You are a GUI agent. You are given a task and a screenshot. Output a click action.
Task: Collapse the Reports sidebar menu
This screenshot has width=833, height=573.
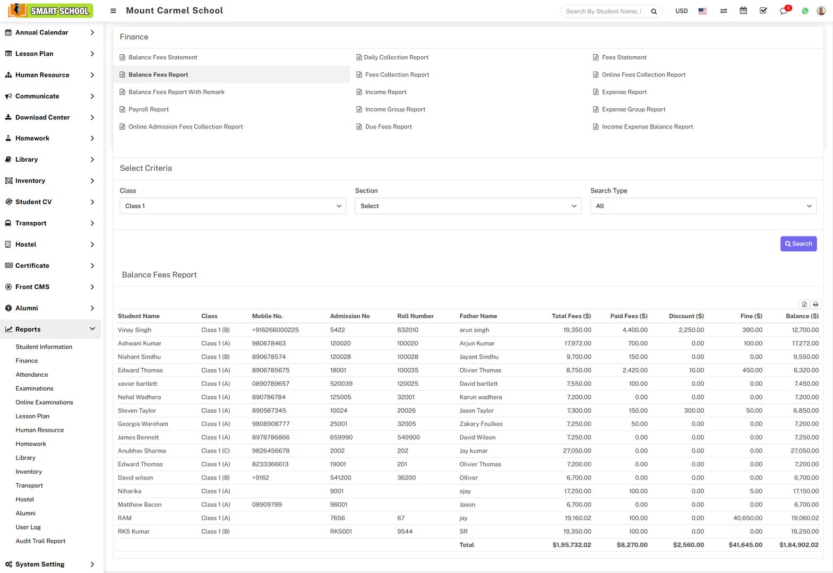[x=50, y=329]
